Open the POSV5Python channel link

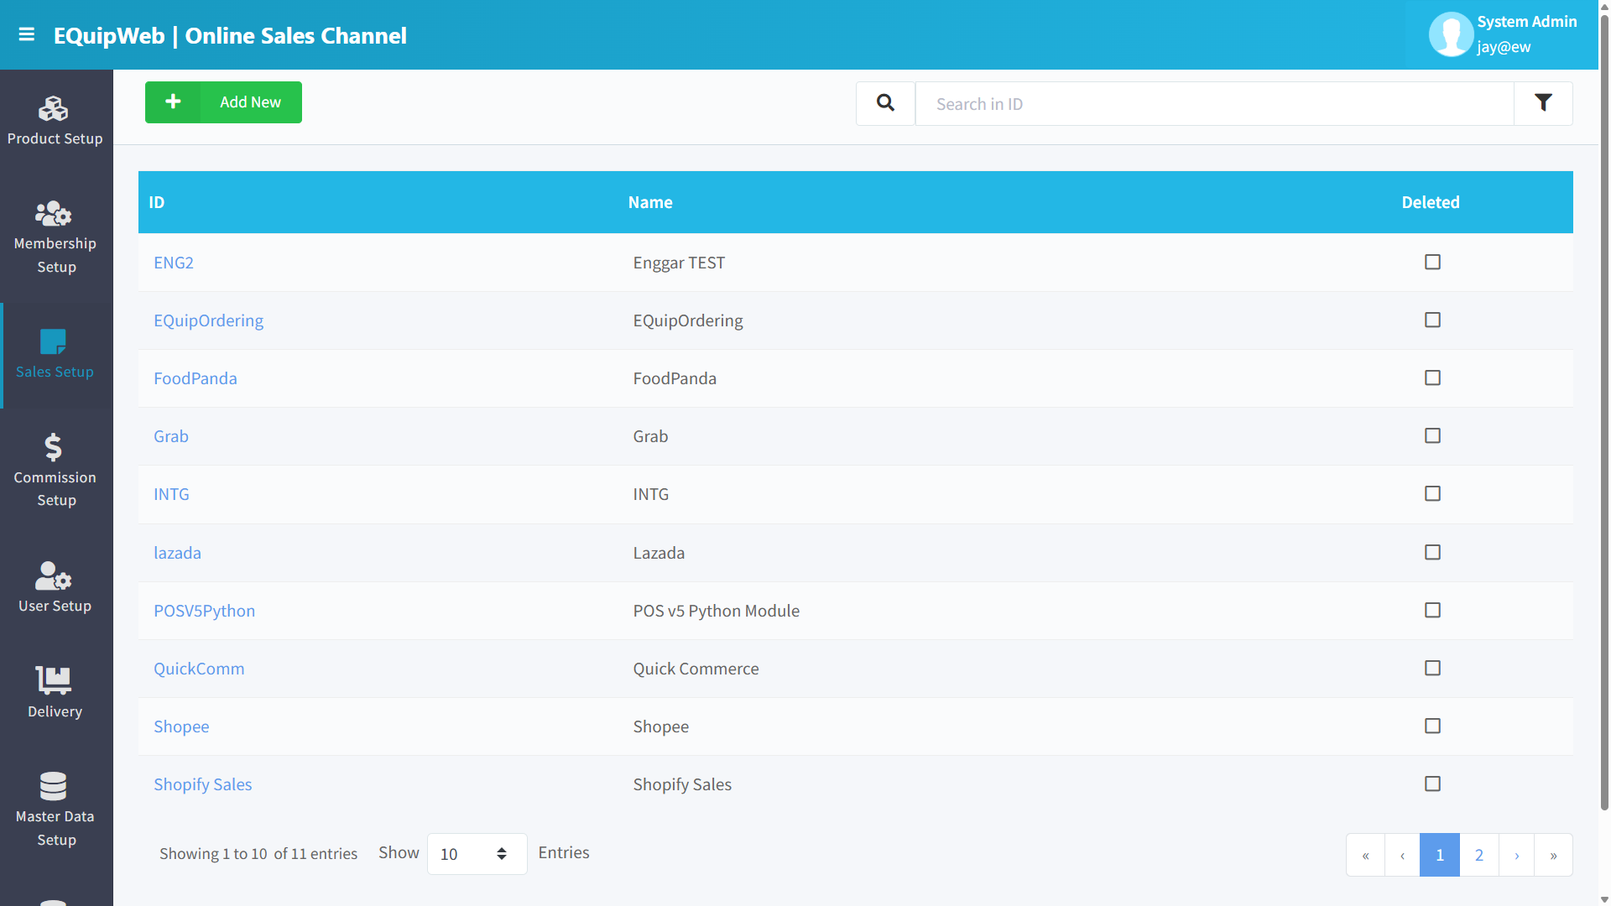[x=204, y=611]
